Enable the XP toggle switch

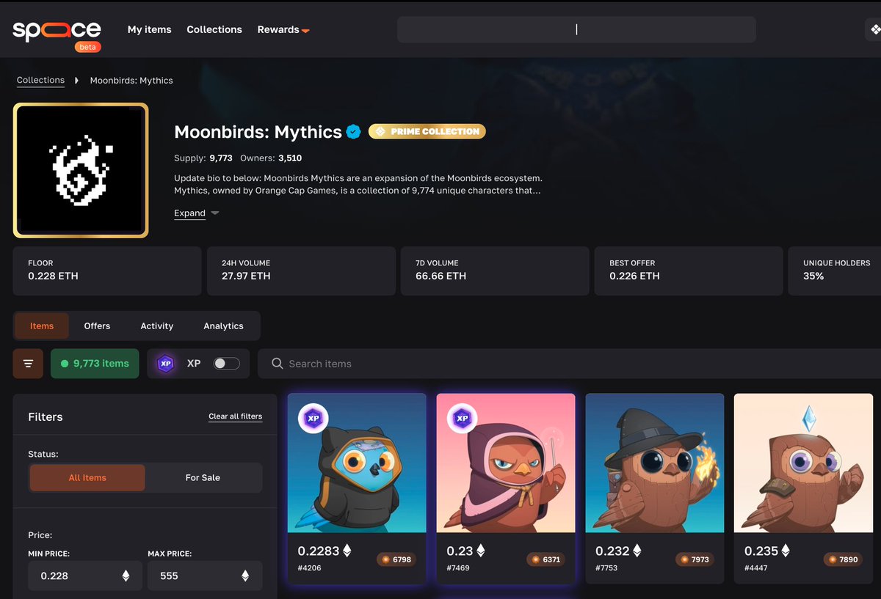(x=226, y=363)
